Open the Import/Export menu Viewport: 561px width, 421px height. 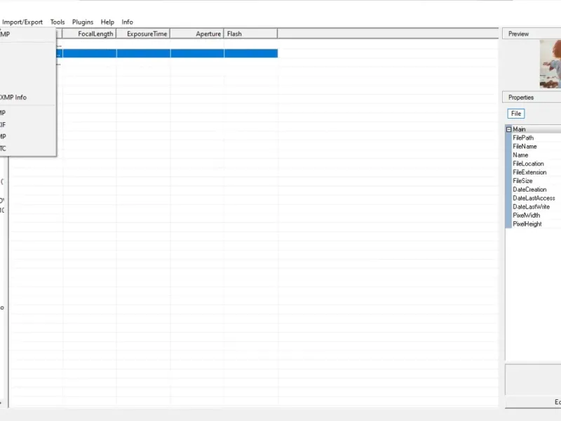tap(22, 22)
